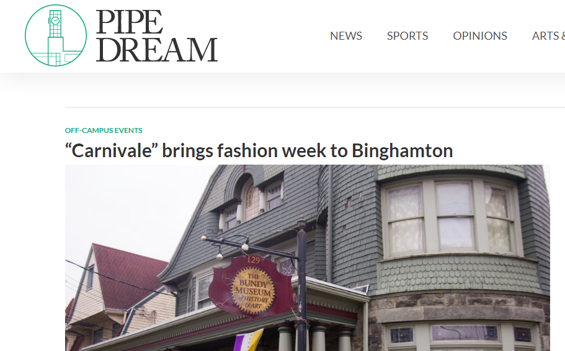
Task: Open the NEWS section
Action: pyautogui.click(x=346, y=36)
